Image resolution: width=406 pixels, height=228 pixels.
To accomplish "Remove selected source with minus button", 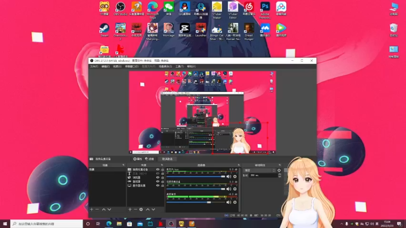I will (136, 209).
